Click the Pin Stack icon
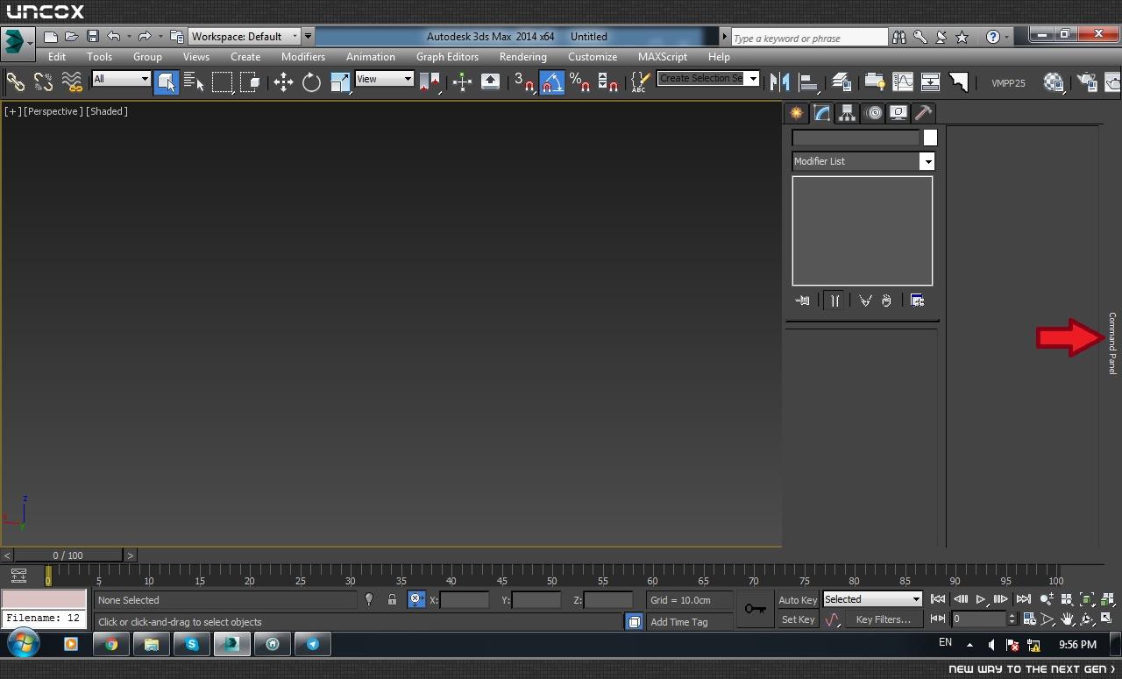The height and width of the screenshot is (679, 1122). point(802,301)
